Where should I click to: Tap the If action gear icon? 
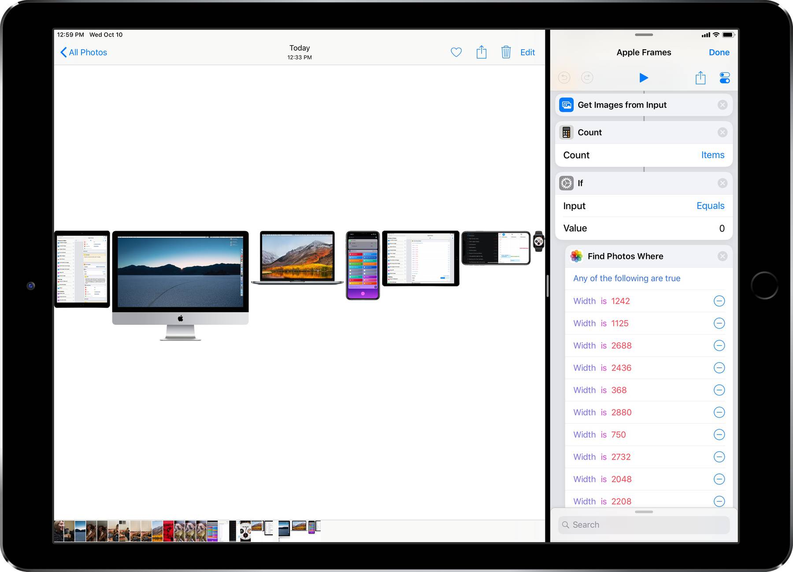tap(567, 183)
